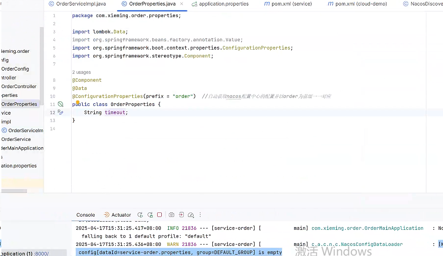Click the @ConfigurationProperties annotation on line 10
This screenshot has height=256, width=443.
pos(108,96)
